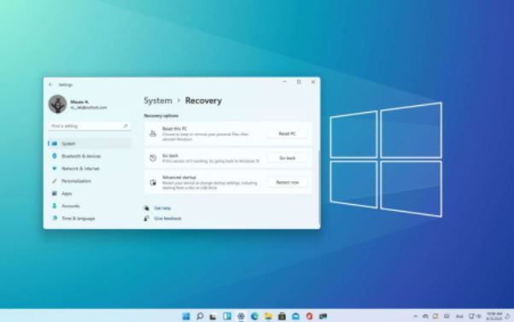
Task: Open Office app on taskbar
Action: click(309, 316)
